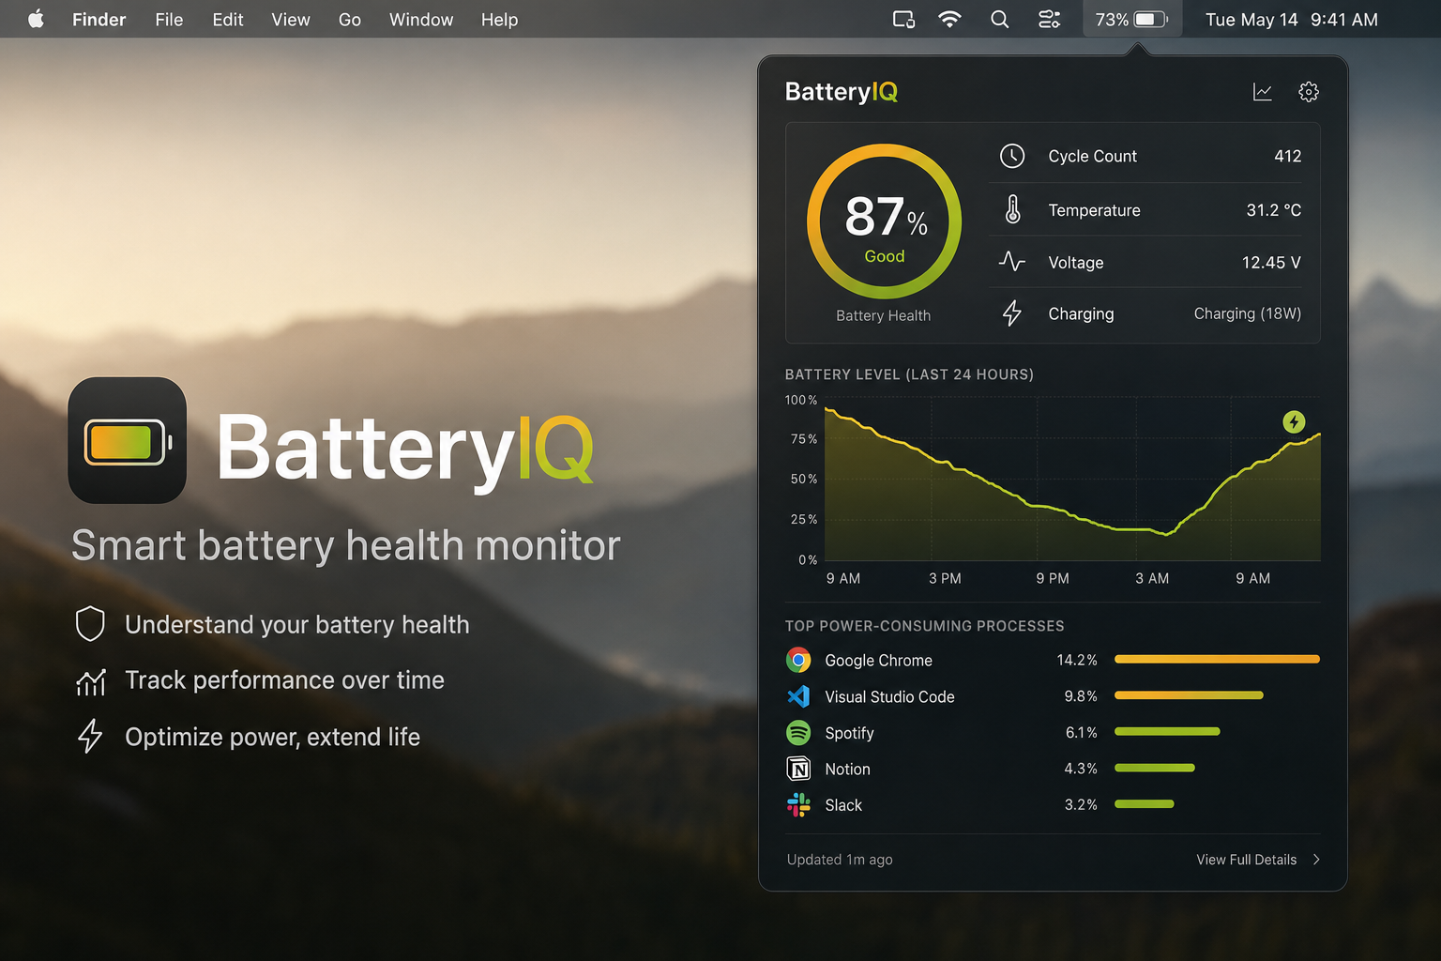The image size is (1441, 961).
Task: Click the 14.2% usage value
Action: click(1077, 660)
